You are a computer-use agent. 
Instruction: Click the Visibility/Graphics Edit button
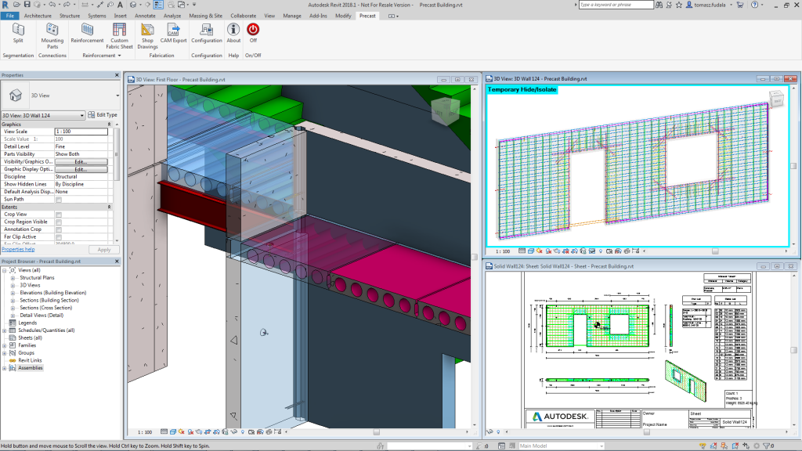pyautogui.click(x=81, y=162)
